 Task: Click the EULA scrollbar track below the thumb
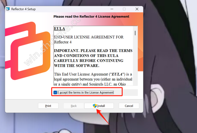(x=135, y=60)
